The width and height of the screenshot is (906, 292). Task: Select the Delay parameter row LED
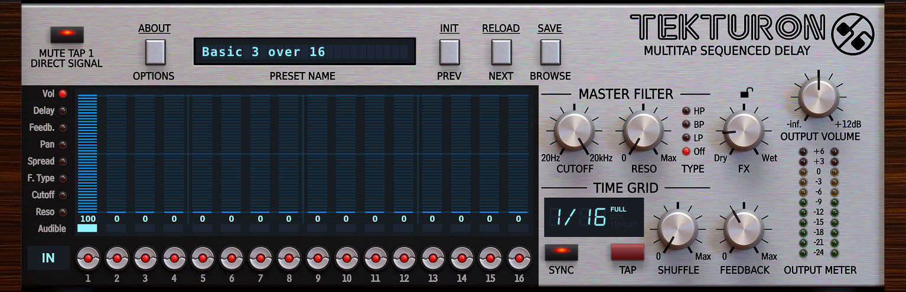[x=63, y=110]
